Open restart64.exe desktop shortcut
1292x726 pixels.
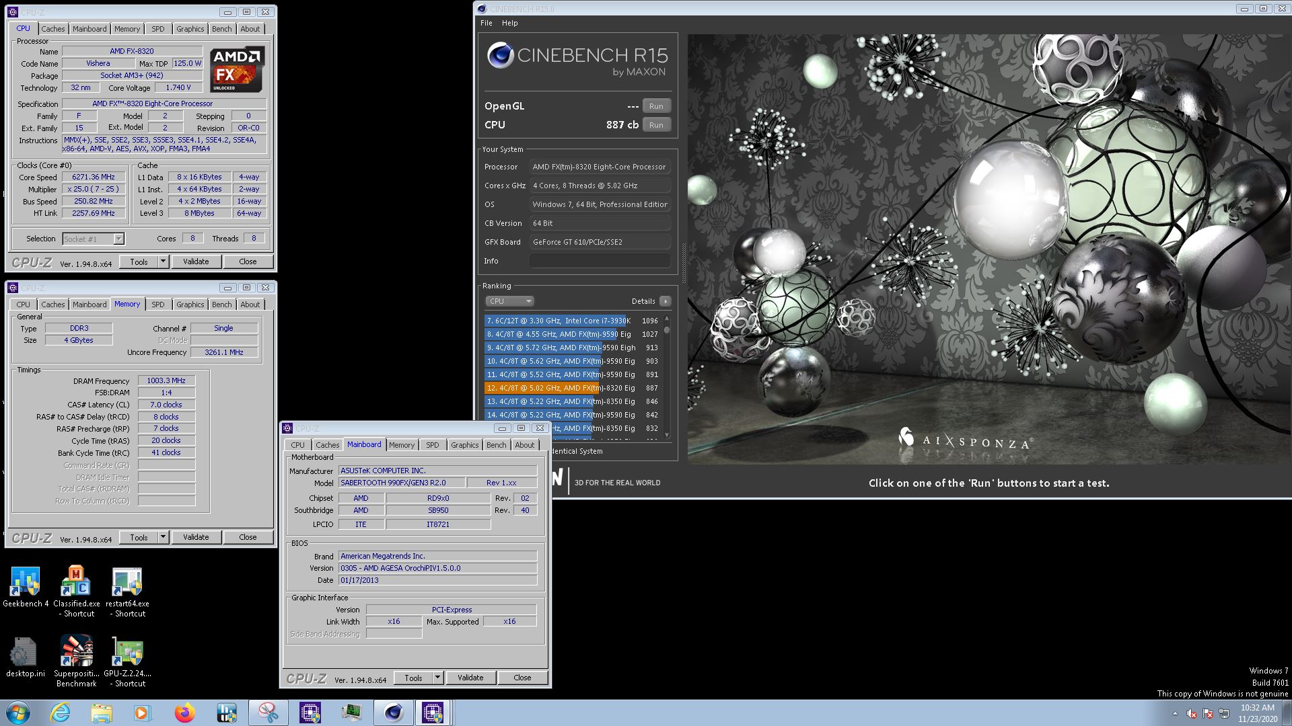point(128,591)
